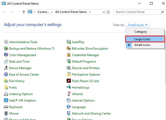The width and height of the screenshot is (166, 120).
Task: Choose Category from view menu
Action: [141, 32]
